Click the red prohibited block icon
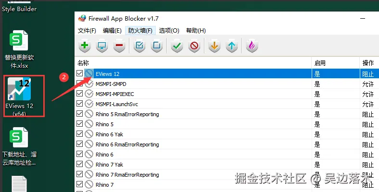379x192 pixels. 194,46
